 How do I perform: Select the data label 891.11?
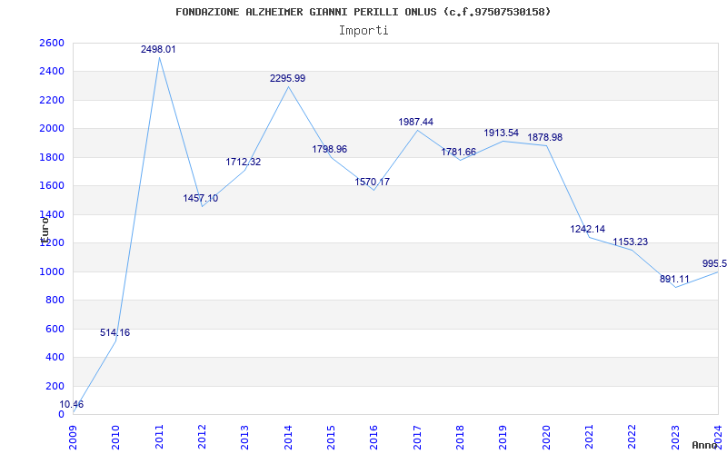(674, 279)
